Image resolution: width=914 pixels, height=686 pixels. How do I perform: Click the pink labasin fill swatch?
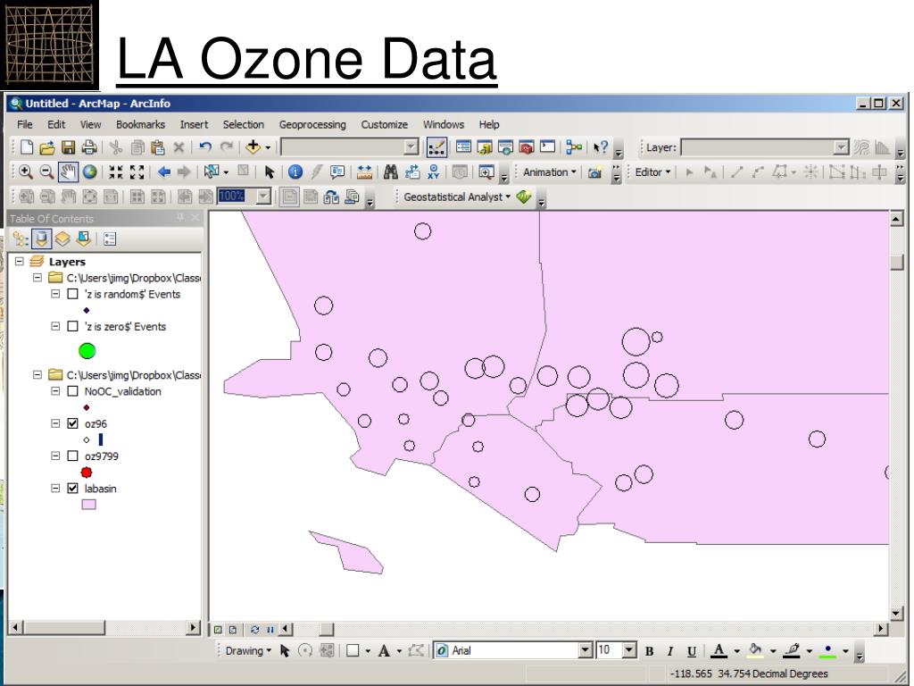point(88,504)
